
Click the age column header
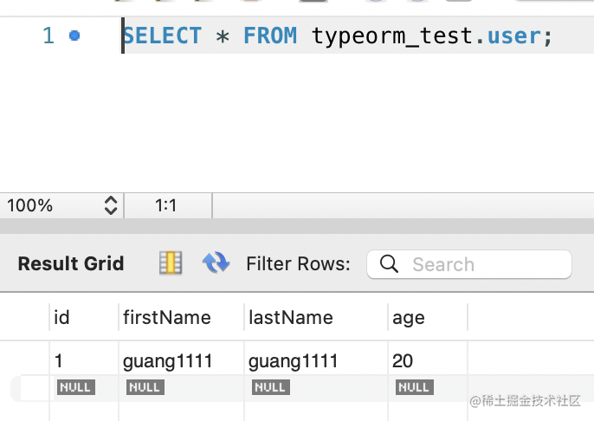click(409, 318)
